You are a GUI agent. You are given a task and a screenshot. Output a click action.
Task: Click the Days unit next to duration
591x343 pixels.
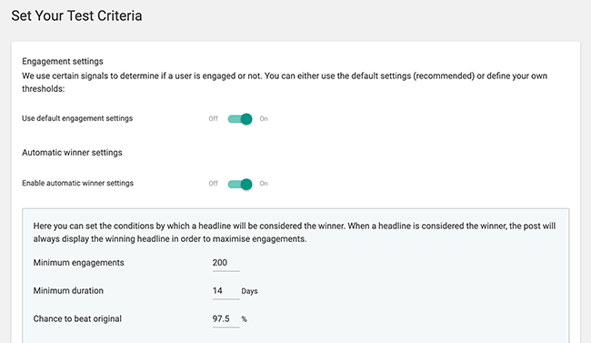pos(249,291)
